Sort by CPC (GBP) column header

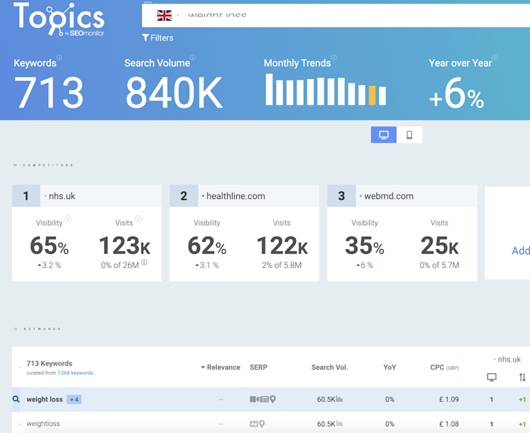tap(445, 368)
